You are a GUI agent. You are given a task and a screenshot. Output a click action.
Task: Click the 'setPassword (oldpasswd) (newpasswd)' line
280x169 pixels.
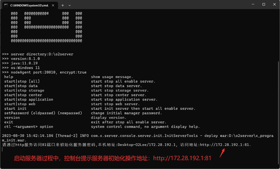43,113
